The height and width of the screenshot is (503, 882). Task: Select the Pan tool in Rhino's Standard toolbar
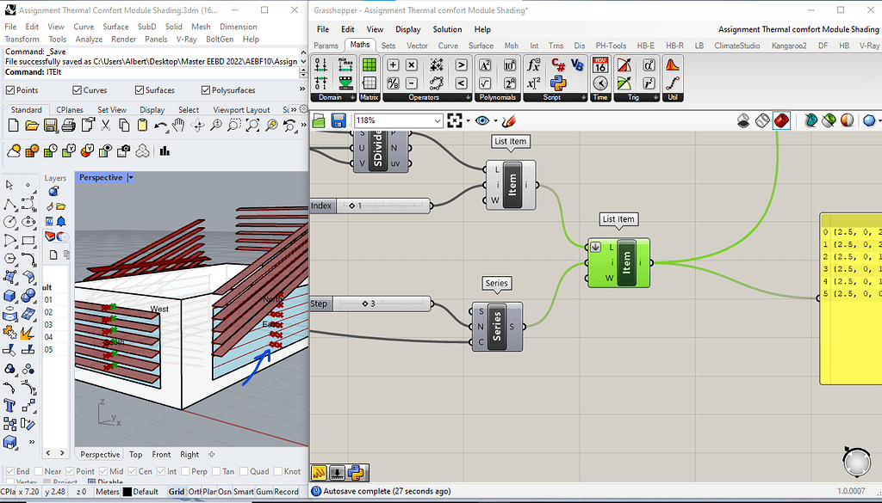178,125
